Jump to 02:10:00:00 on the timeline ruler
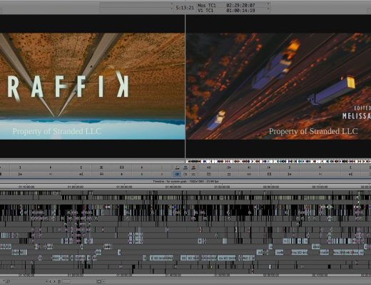 [320, 187]
